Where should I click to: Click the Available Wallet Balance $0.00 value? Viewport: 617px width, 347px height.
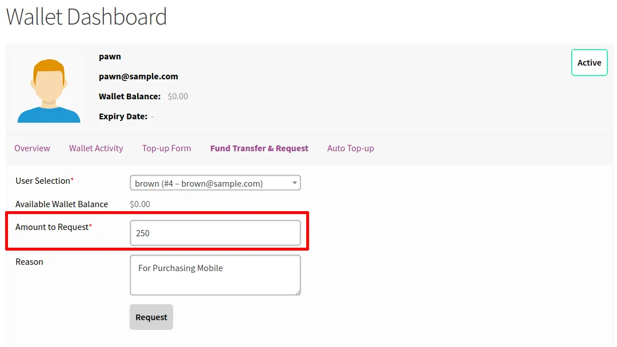140,204
